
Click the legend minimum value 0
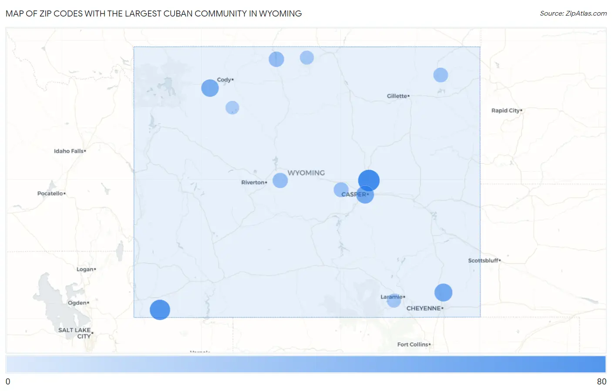[x=8, y=381]
